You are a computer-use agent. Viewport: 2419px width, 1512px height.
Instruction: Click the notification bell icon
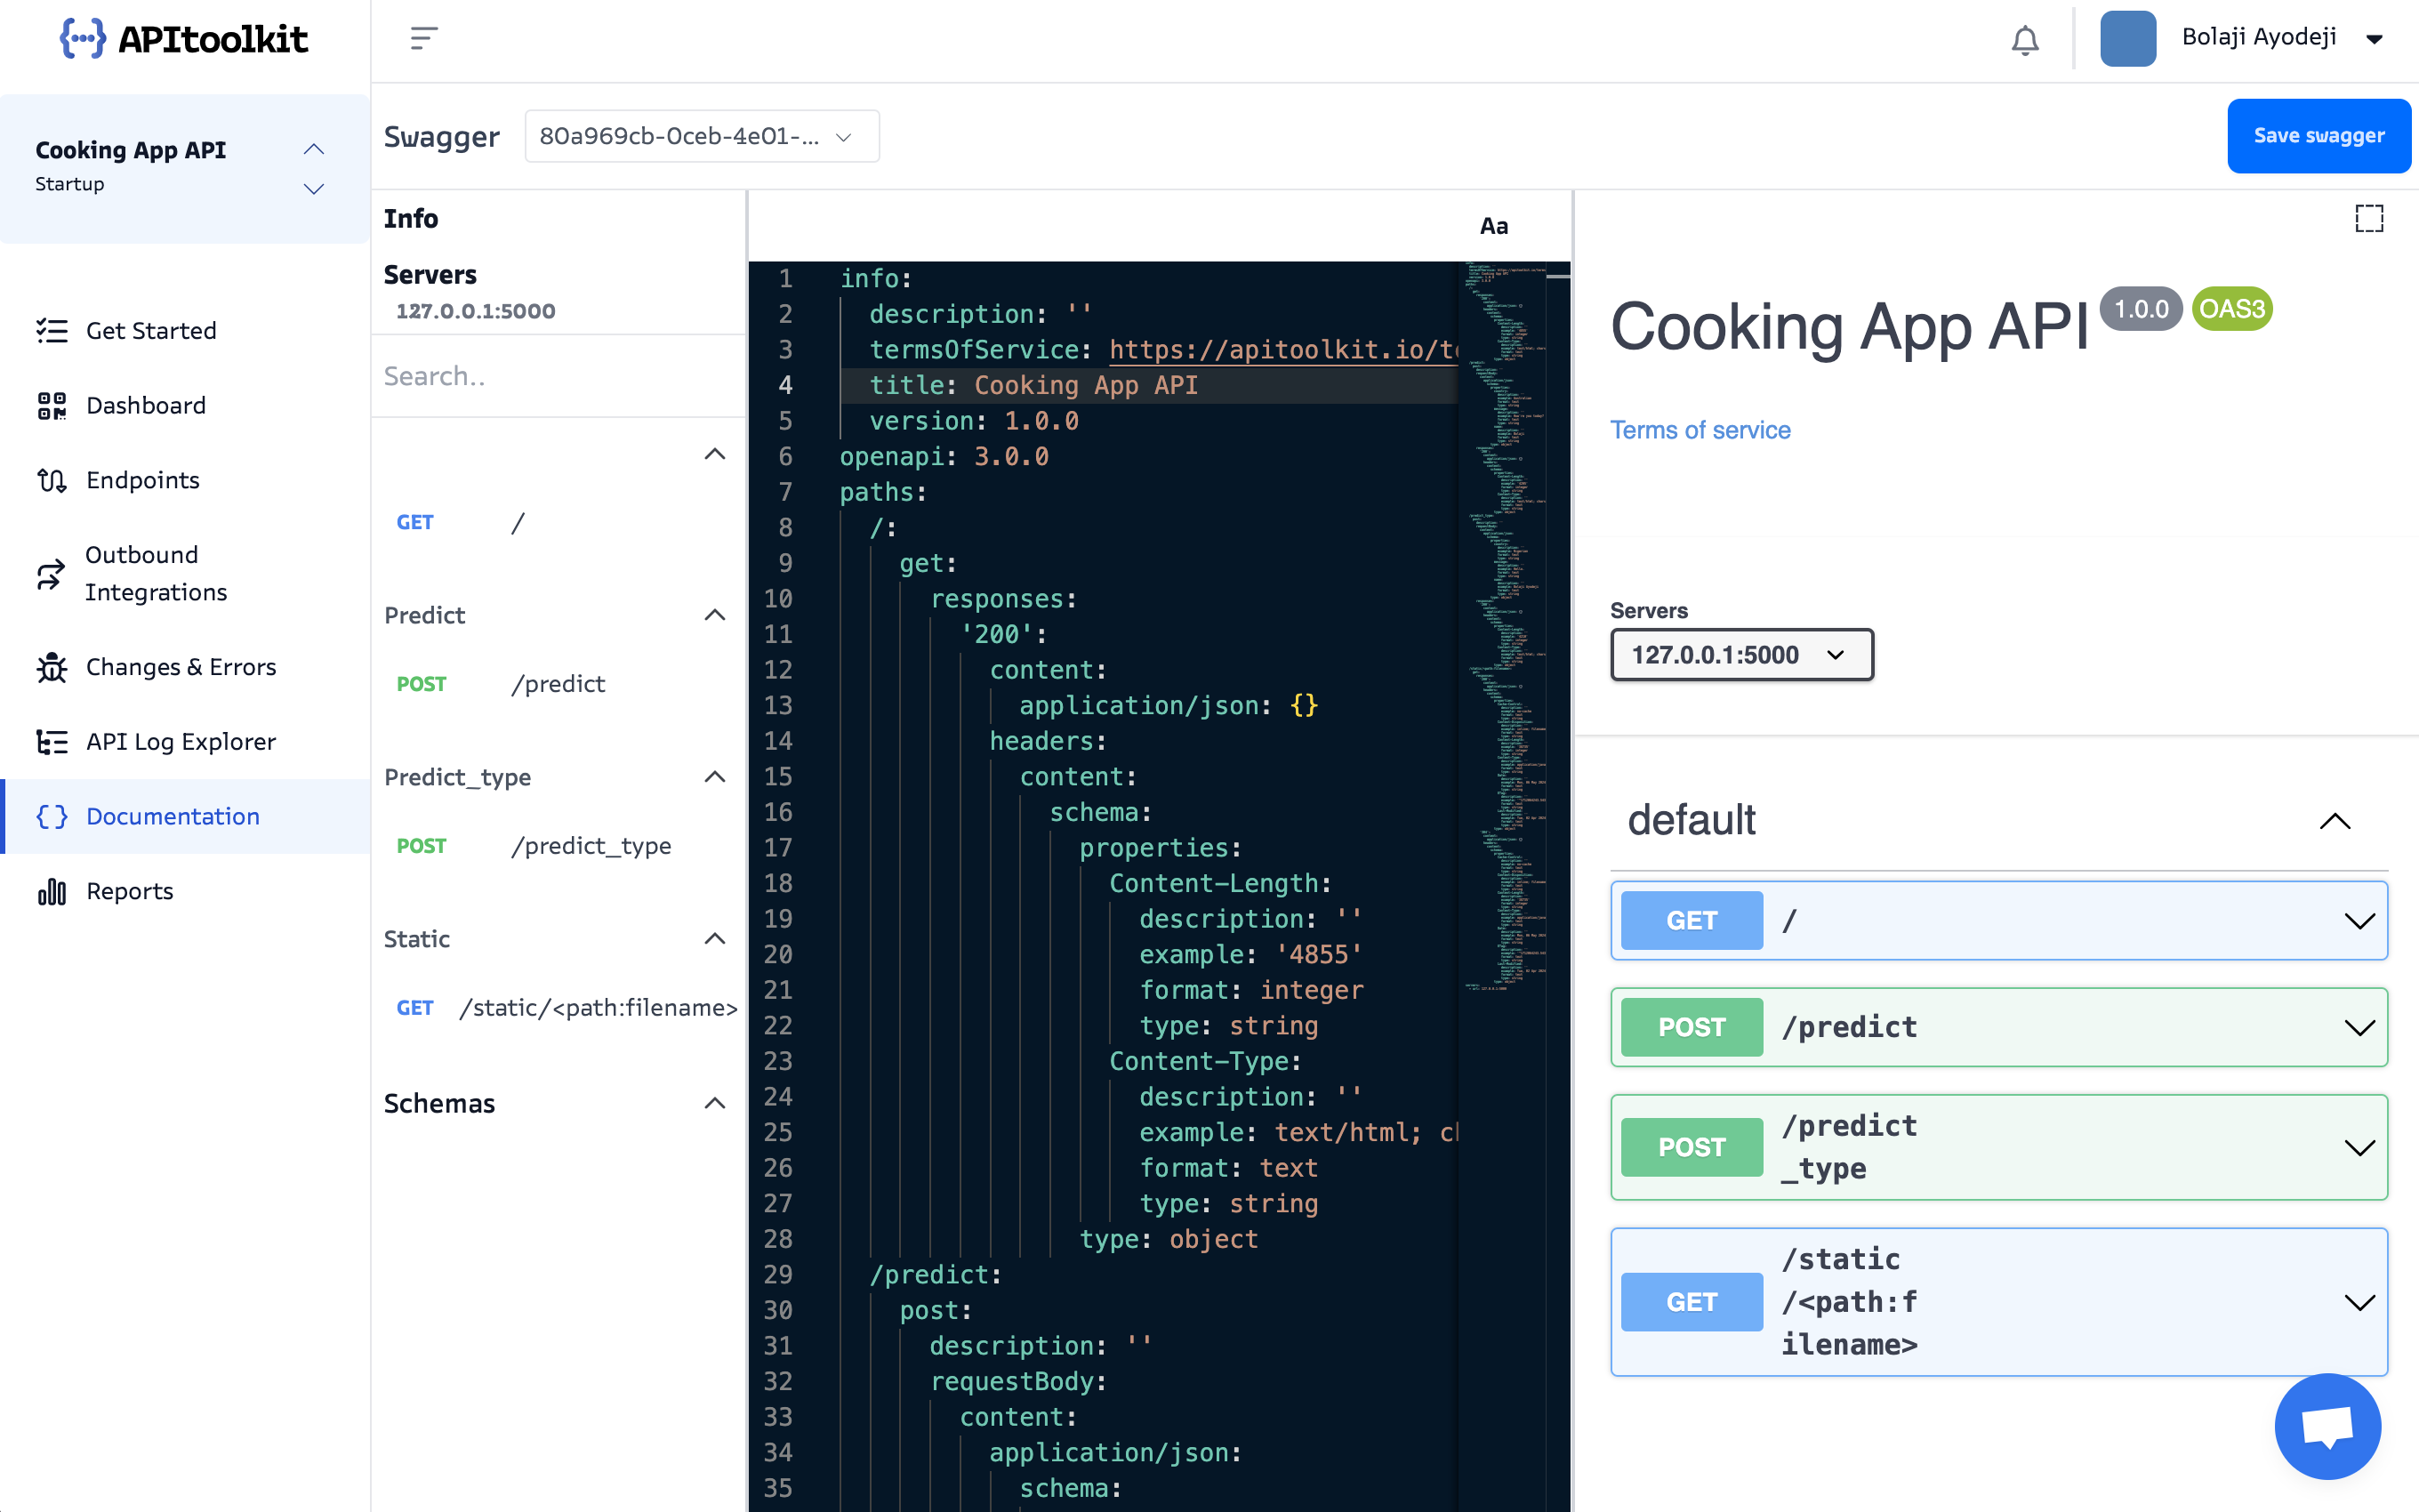pos(2024,40)
